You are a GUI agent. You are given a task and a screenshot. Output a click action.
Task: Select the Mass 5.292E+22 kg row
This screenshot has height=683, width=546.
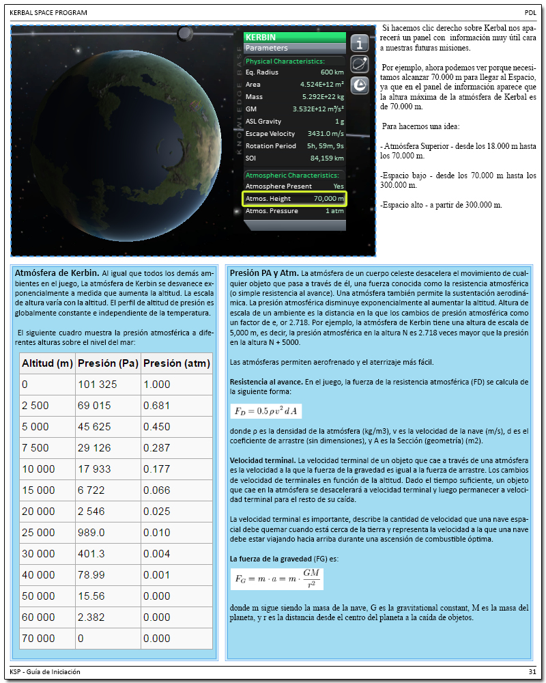click(x=295, y=97)
